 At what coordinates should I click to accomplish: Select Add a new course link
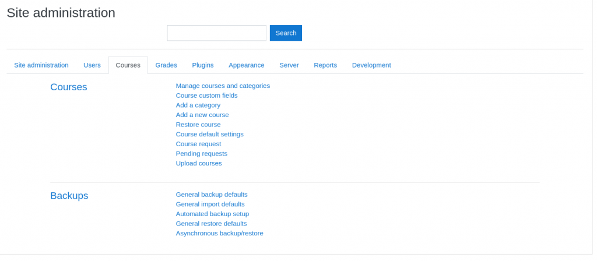(x=202, y=115)
